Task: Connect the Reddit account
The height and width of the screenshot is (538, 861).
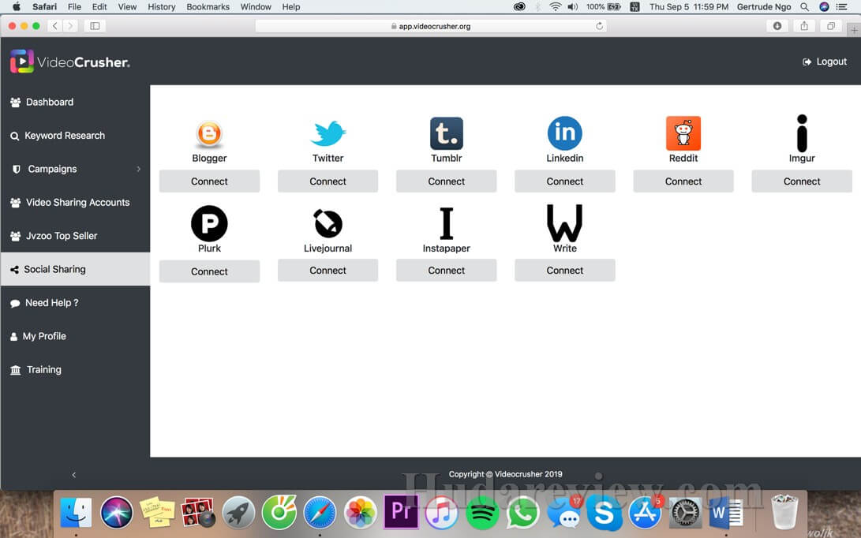Action: [683, 181]
